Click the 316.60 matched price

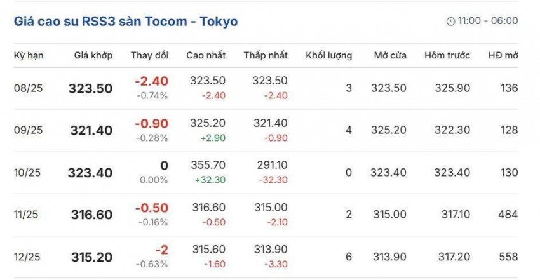click(91, 215)
